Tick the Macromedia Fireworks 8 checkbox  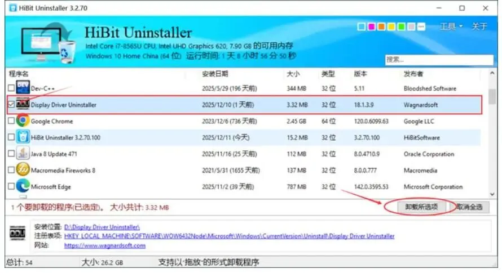coord(11,170)
